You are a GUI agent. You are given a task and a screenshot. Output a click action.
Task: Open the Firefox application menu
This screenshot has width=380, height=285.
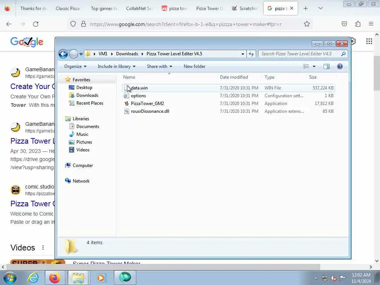(371, 24)
